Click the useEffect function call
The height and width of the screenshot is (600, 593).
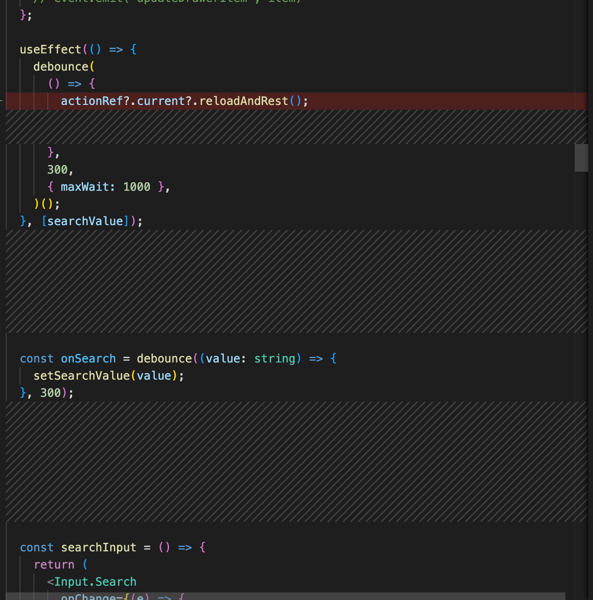[50, 50]
